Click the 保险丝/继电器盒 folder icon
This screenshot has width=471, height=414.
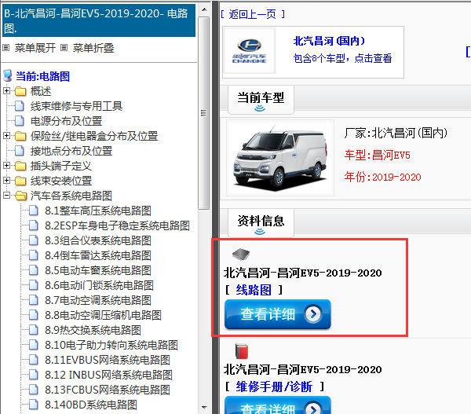20,136
